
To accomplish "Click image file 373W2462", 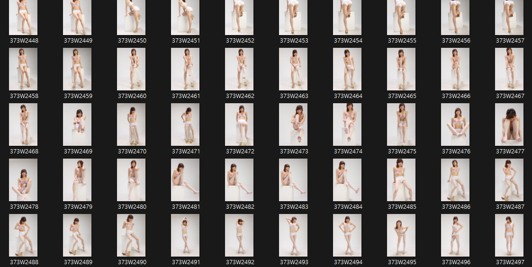I will 239,69.
